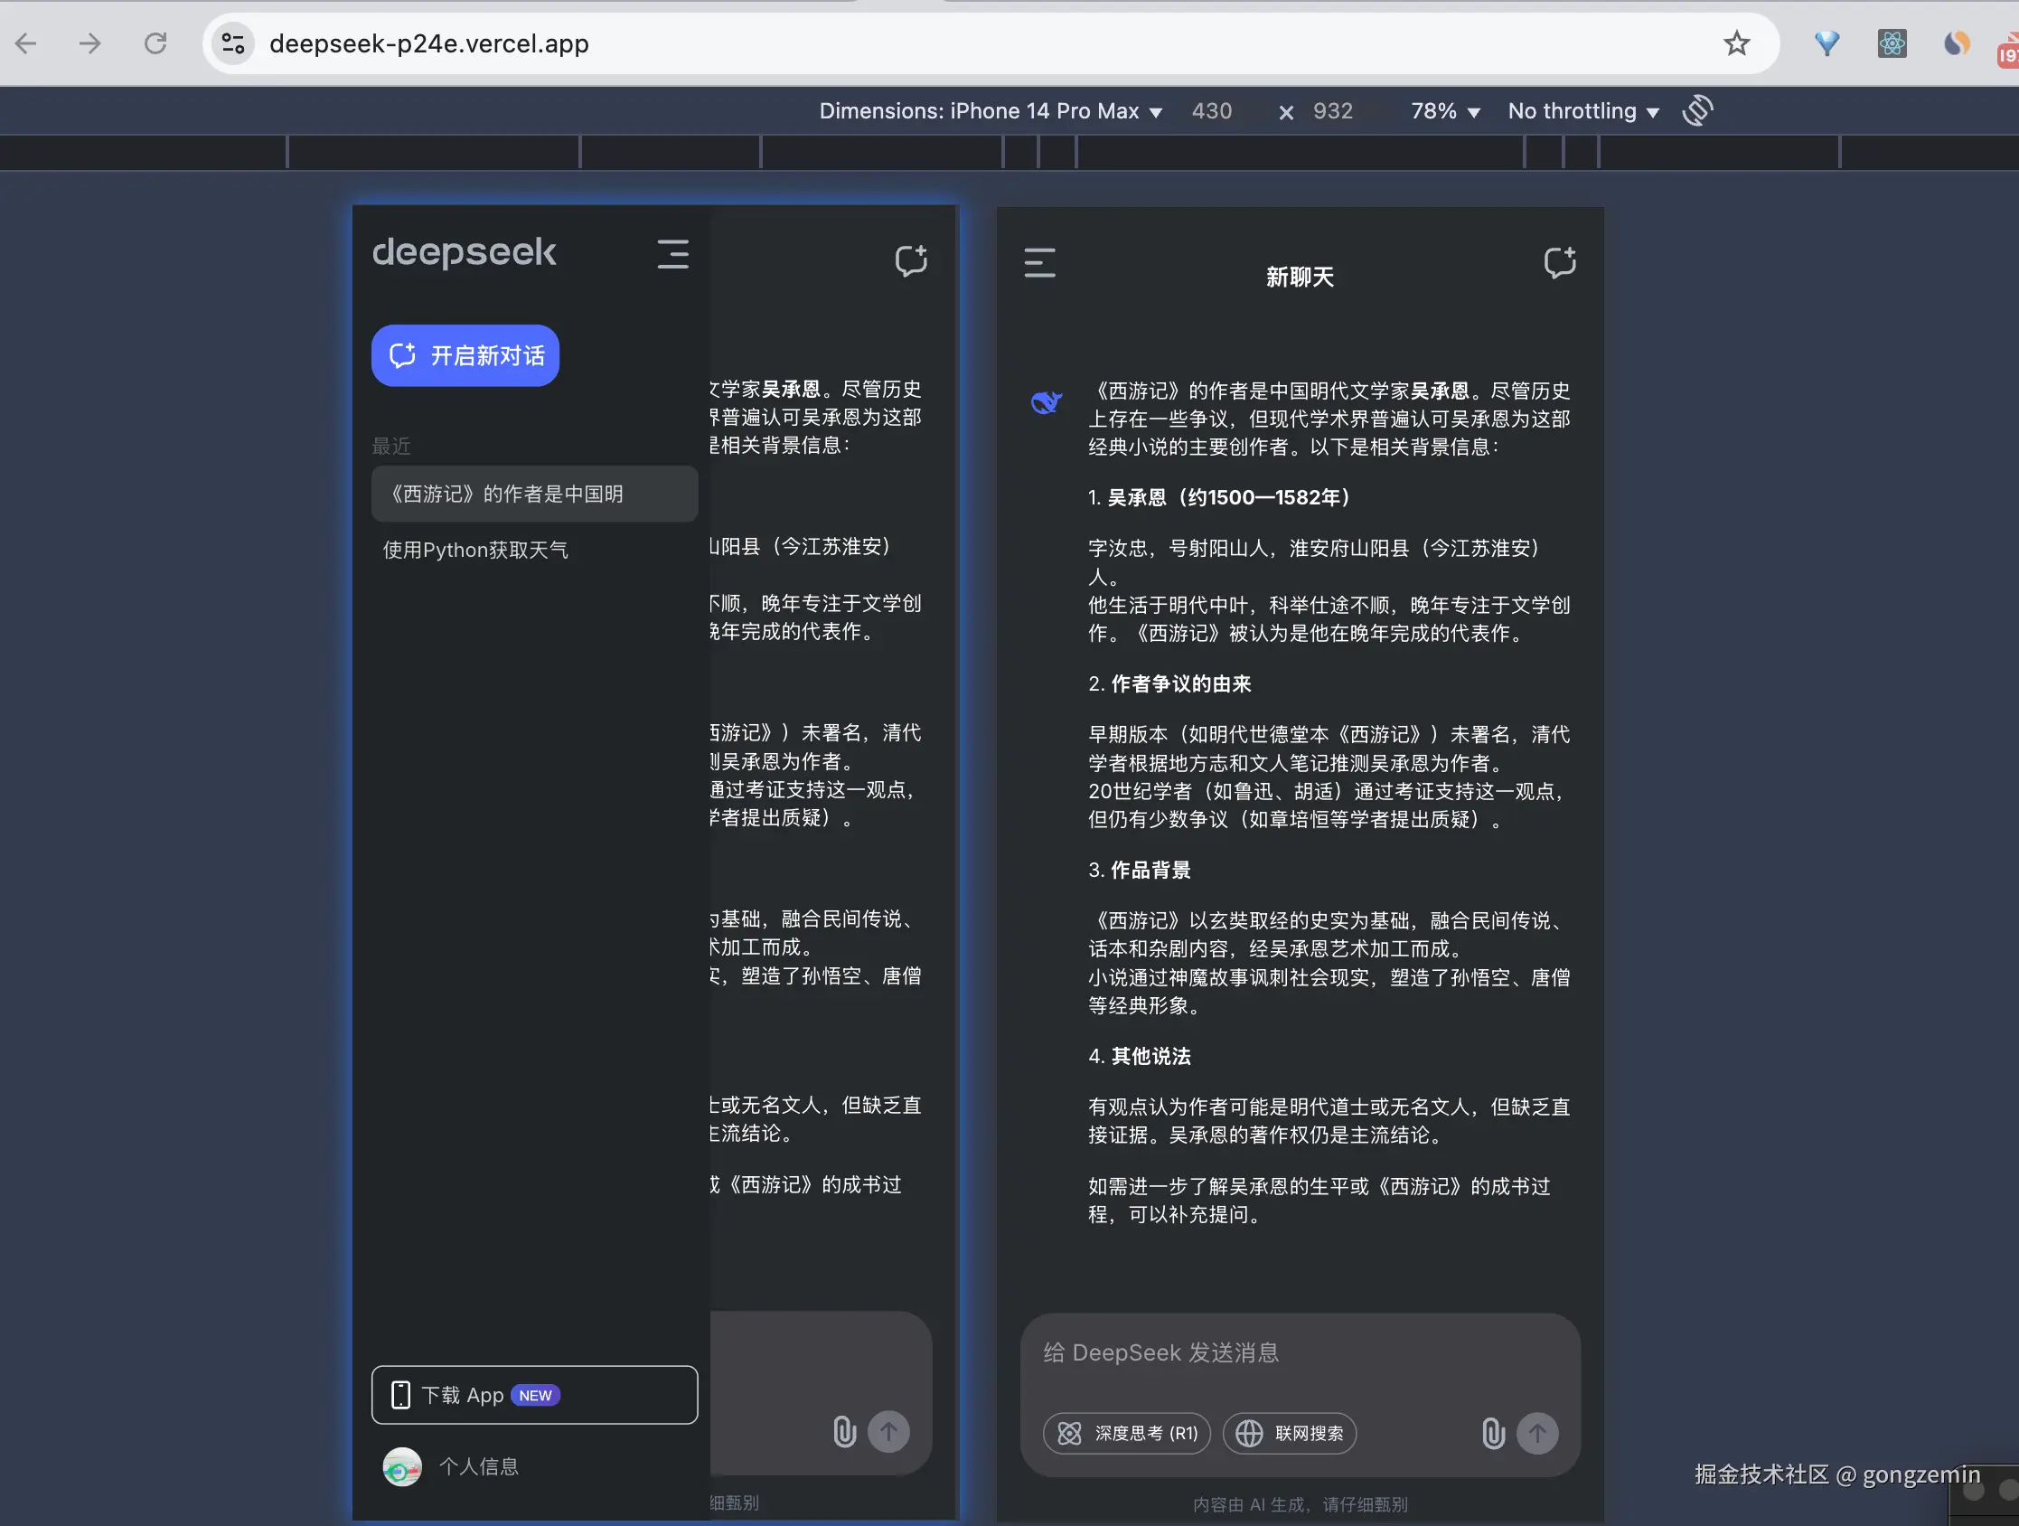Open the No throttling dropdown

tap(1582, 111)
